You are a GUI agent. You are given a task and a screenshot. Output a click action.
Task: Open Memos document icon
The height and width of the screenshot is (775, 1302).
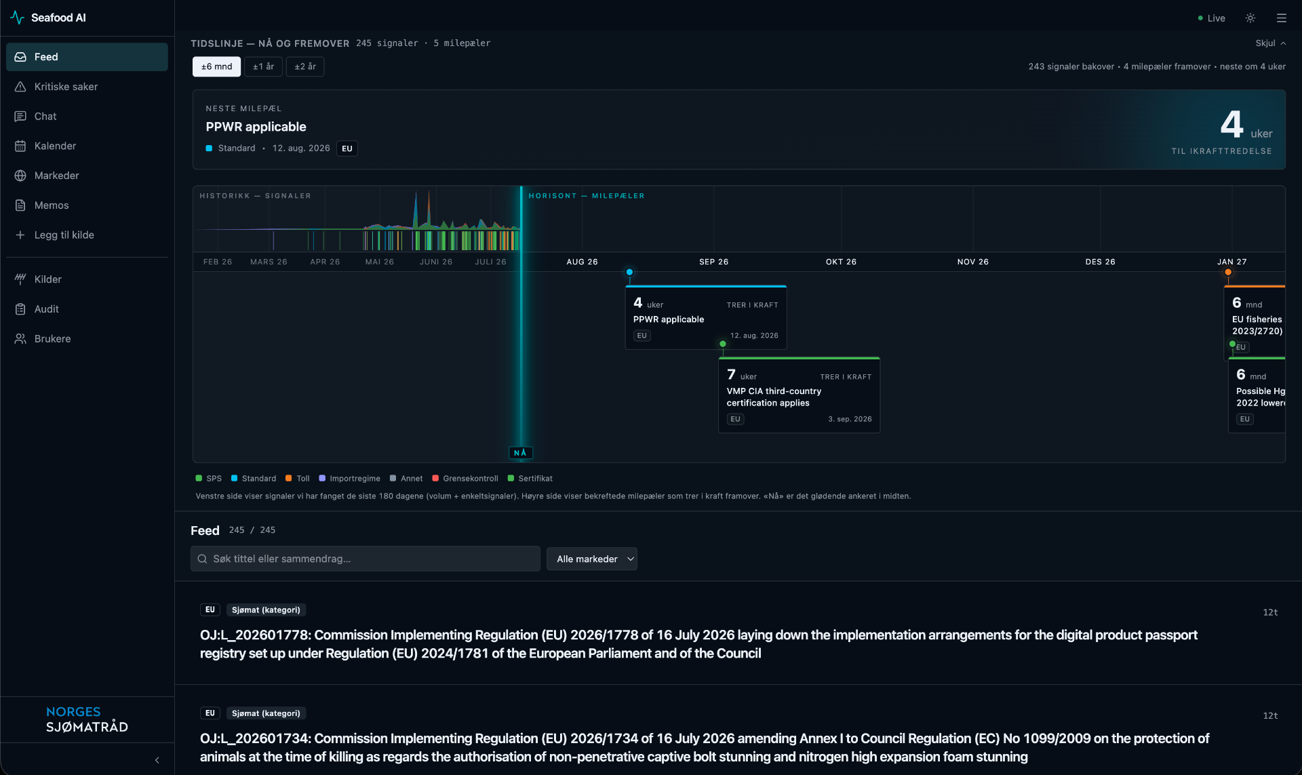pyautogui.click(x=20, y=205)
